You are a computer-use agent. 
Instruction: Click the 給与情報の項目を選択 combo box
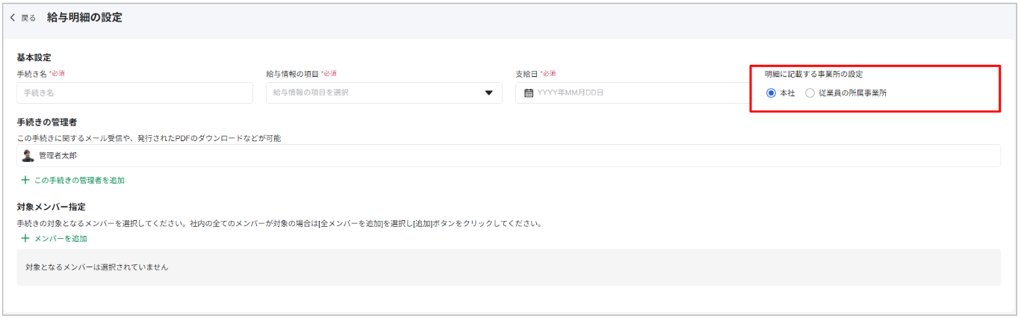384,93
